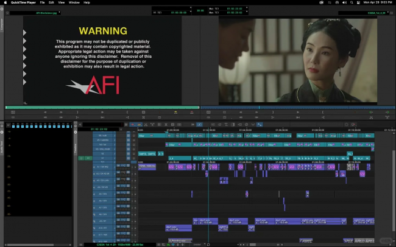Click Focus magnifier icon at timeline bottom

click(x=208, y=245)
